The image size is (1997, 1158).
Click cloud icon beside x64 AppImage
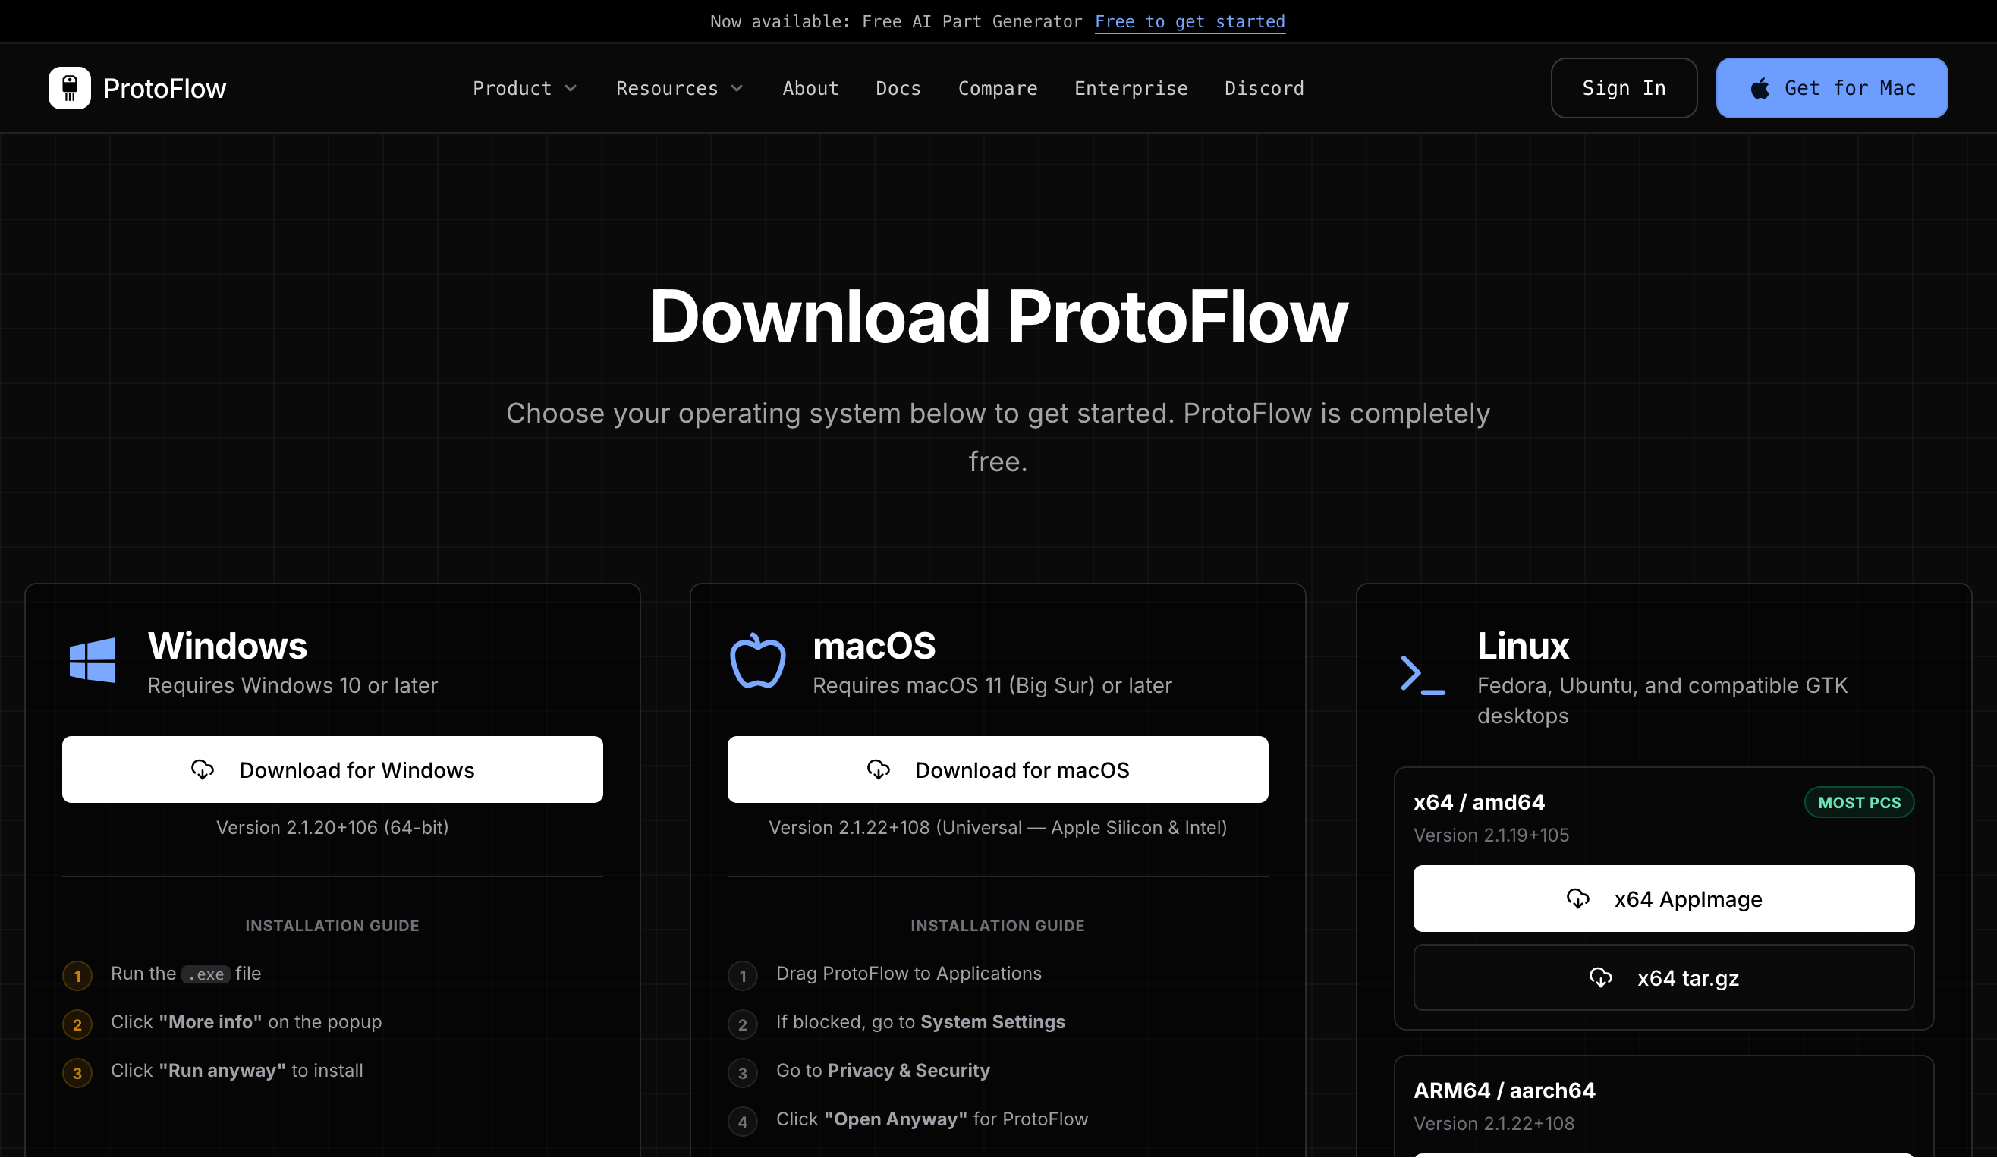click(1579, 898)
